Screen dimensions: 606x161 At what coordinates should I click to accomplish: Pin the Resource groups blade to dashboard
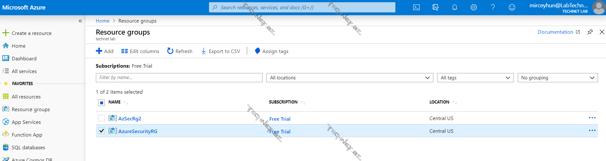[x=590, y=32]
